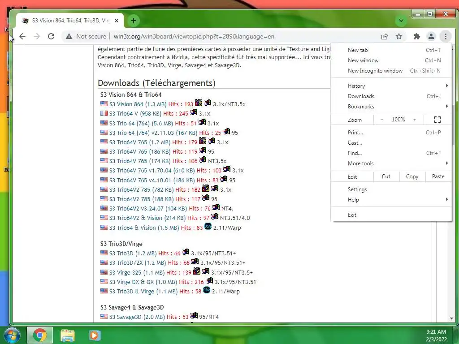
Task: Open Settings from the Chrome menu
Action: tap(391, 189)
